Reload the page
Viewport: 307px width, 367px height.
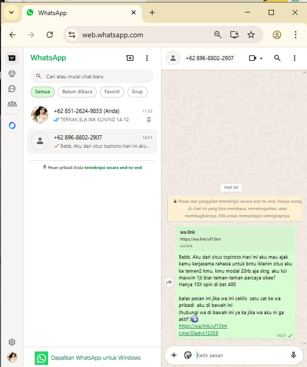click(x=50, y=35)
